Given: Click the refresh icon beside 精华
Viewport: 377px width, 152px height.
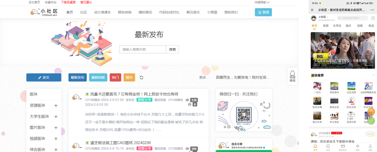Looking at the screenshot, I should [141, 78].
